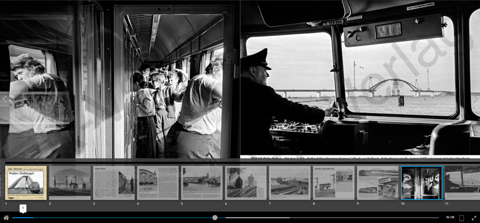Click highlighted page 10 thumbnail
Image resolution: width=480 pixels, height=223 pixels.
[422, 183]
